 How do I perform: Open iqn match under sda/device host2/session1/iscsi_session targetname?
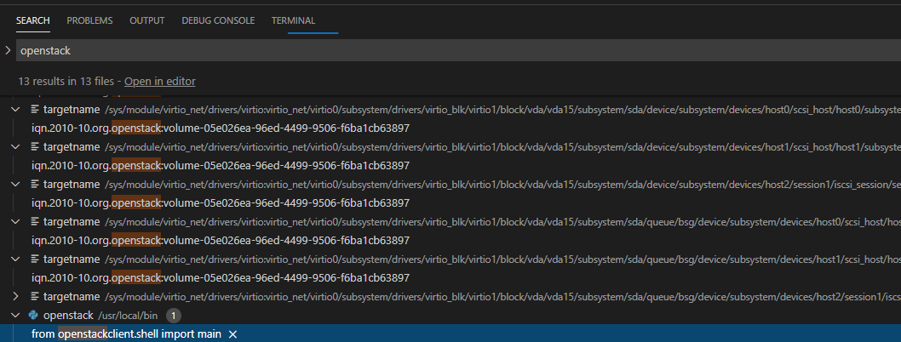click(x=221, y=203)
